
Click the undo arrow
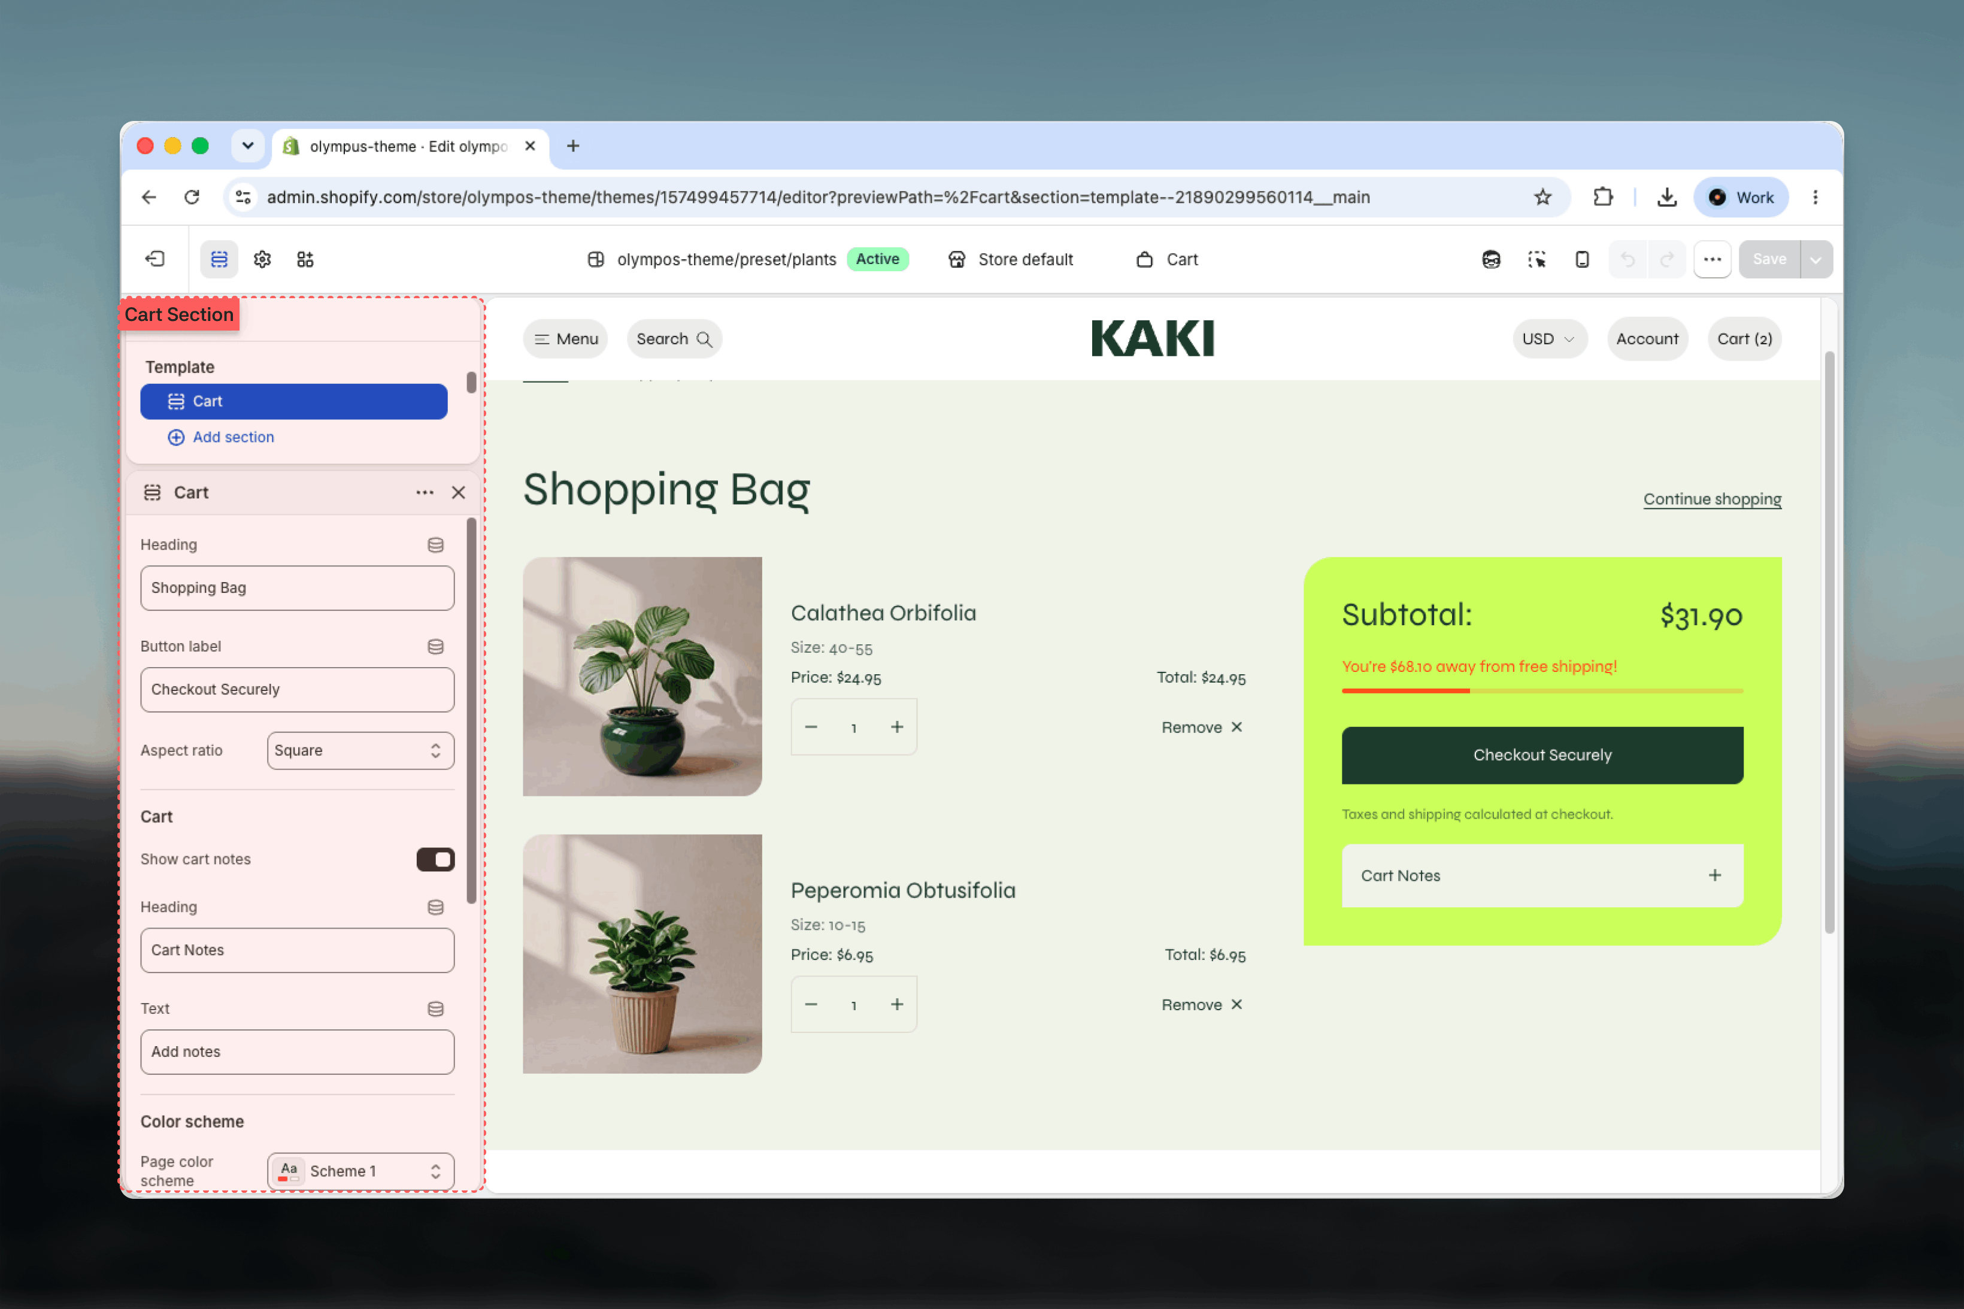pos(1627,259)
